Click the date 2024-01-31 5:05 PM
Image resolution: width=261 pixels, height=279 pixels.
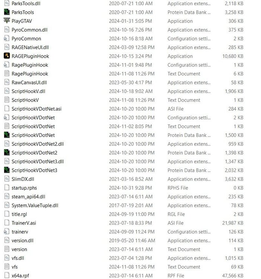(130, 21)
